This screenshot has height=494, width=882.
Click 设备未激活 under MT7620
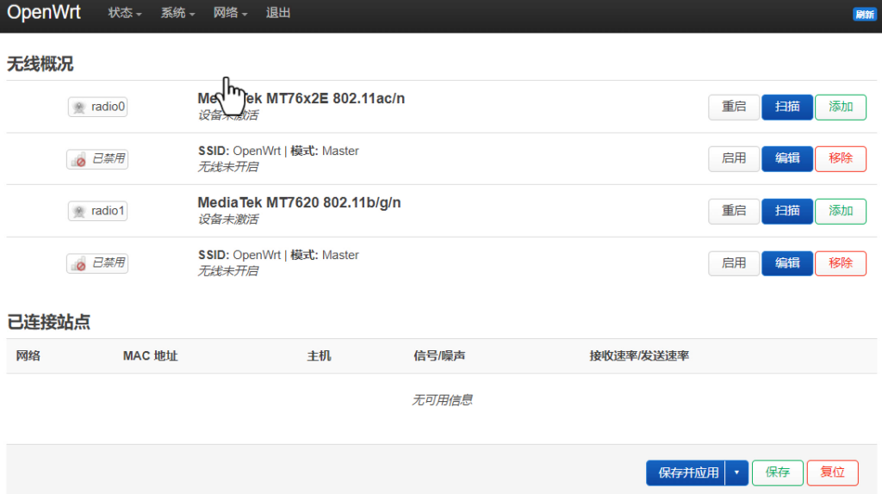click(x=227, y=219)
